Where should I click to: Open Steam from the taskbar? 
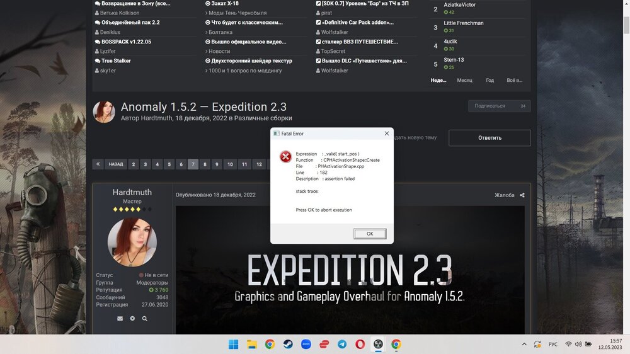pyautogui.click(x=288, y=344)
